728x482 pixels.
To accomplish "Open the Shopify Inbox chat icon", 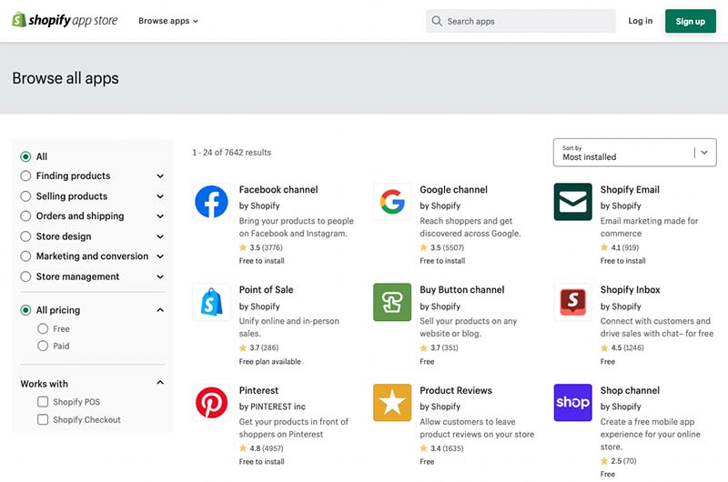I will pyautogui.click(x=572, y=302).
